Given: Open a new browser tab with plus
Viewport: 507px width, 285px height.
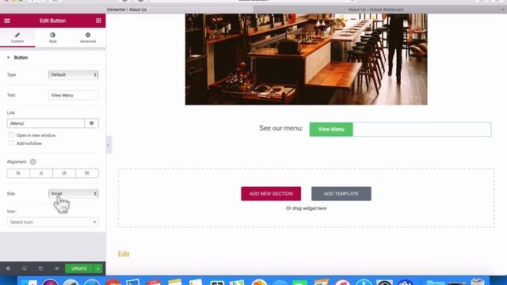Looking at the screenshot, I should coord(502,9).
